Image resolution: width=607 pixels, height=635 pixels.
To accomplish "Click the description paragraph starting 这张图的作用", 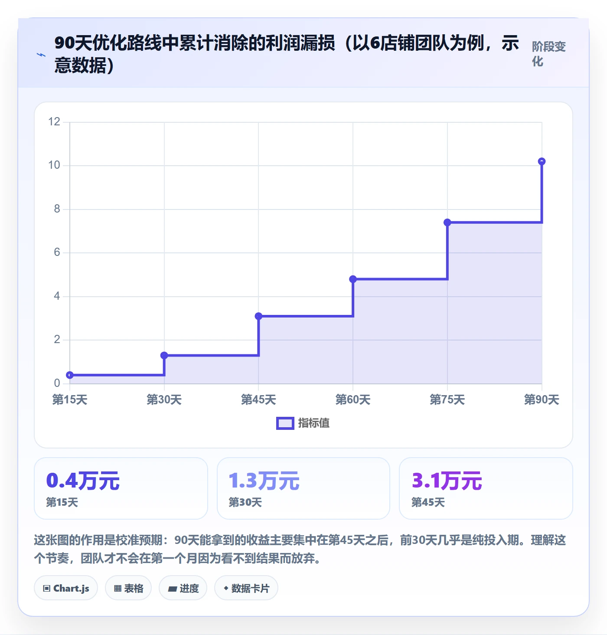I will point(300,549).
